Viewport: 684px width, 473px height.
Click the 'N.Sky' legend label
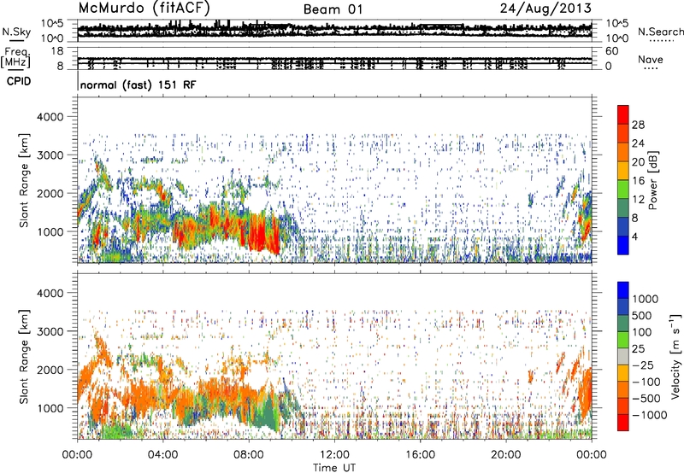point(16,32)
